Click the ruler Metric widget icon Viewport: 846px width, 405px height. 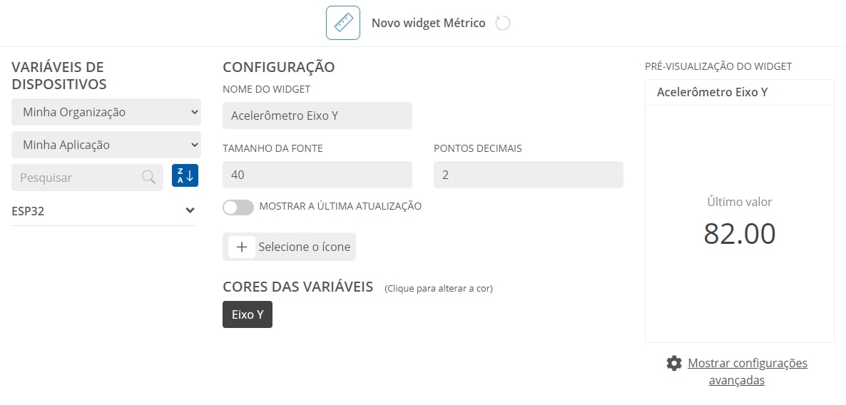(342, 23)
